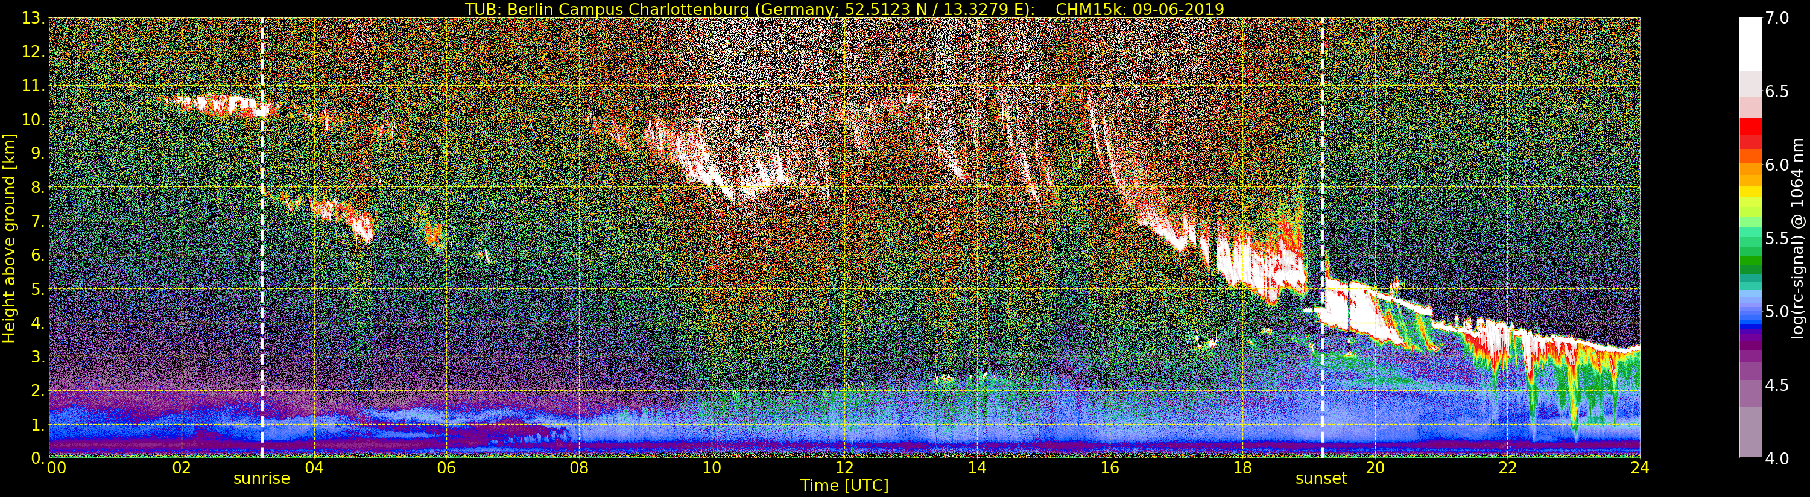1810x497 pixels.
Task: Select the white dashed sunrise marker line
Action: [x=262, y=238]
